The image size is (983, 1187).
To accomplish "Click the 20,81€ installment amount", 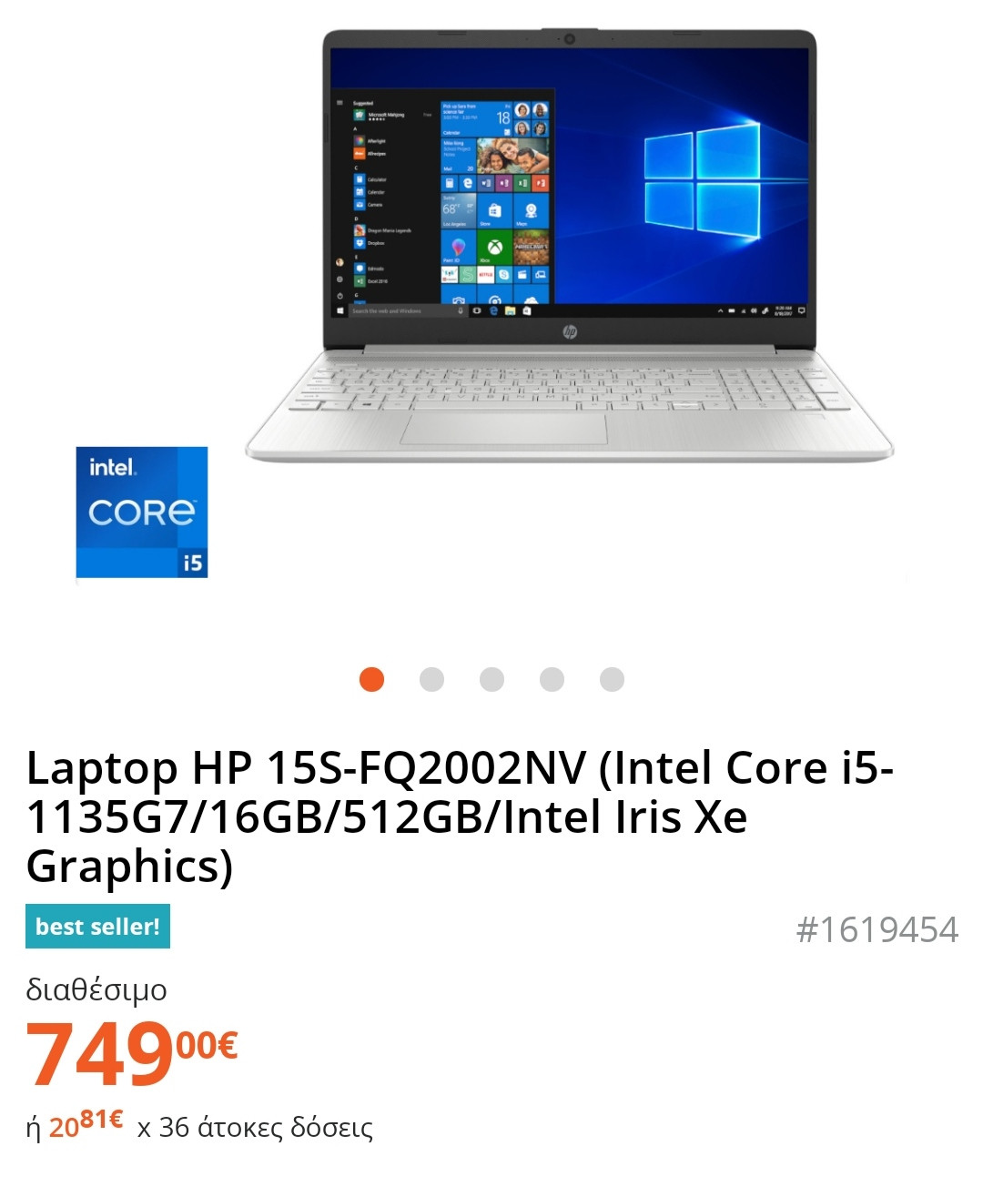I will coord(86,1124).
